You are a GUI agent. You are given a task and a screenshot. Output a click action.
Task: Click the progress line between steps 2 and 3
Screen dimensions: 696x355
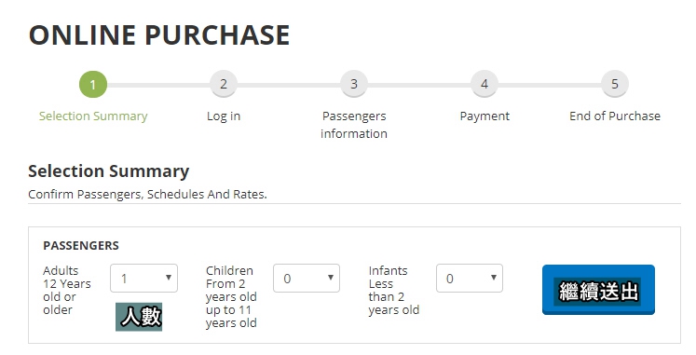coord(289,85)
